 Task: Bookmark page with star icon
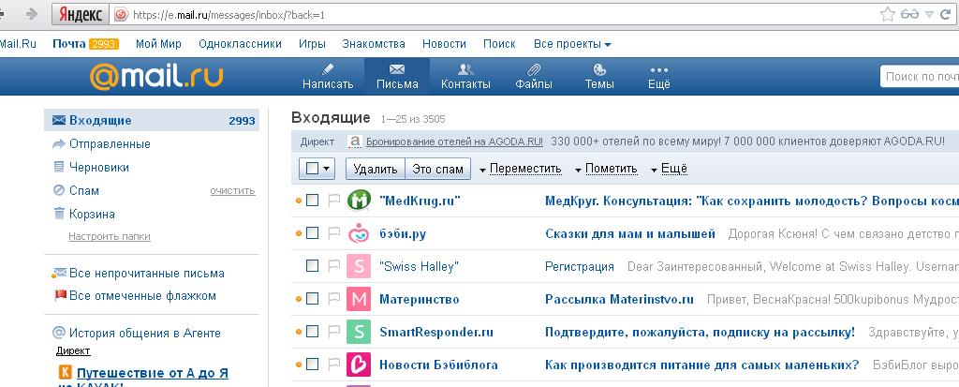pos(888,14)
